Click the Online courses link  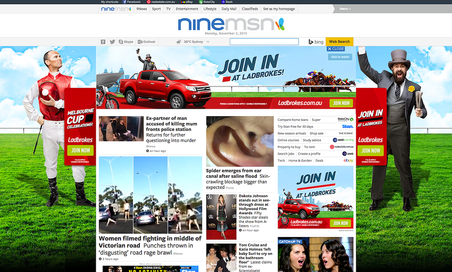click(x=288, y=140)
